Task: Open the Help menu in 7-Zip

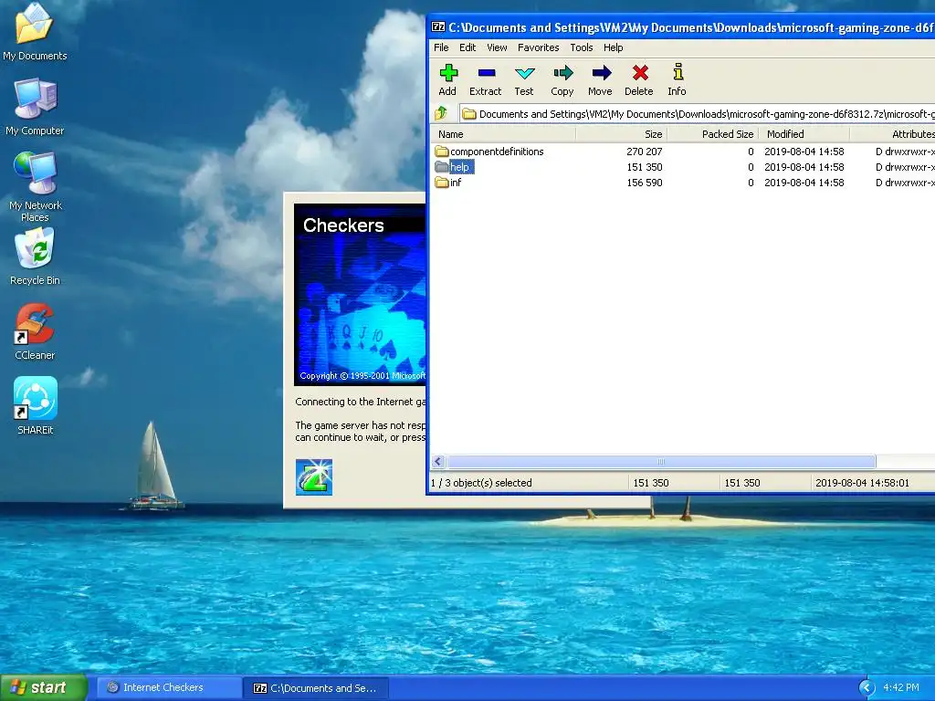Action: pyautogui.click(x=613, y=47)
